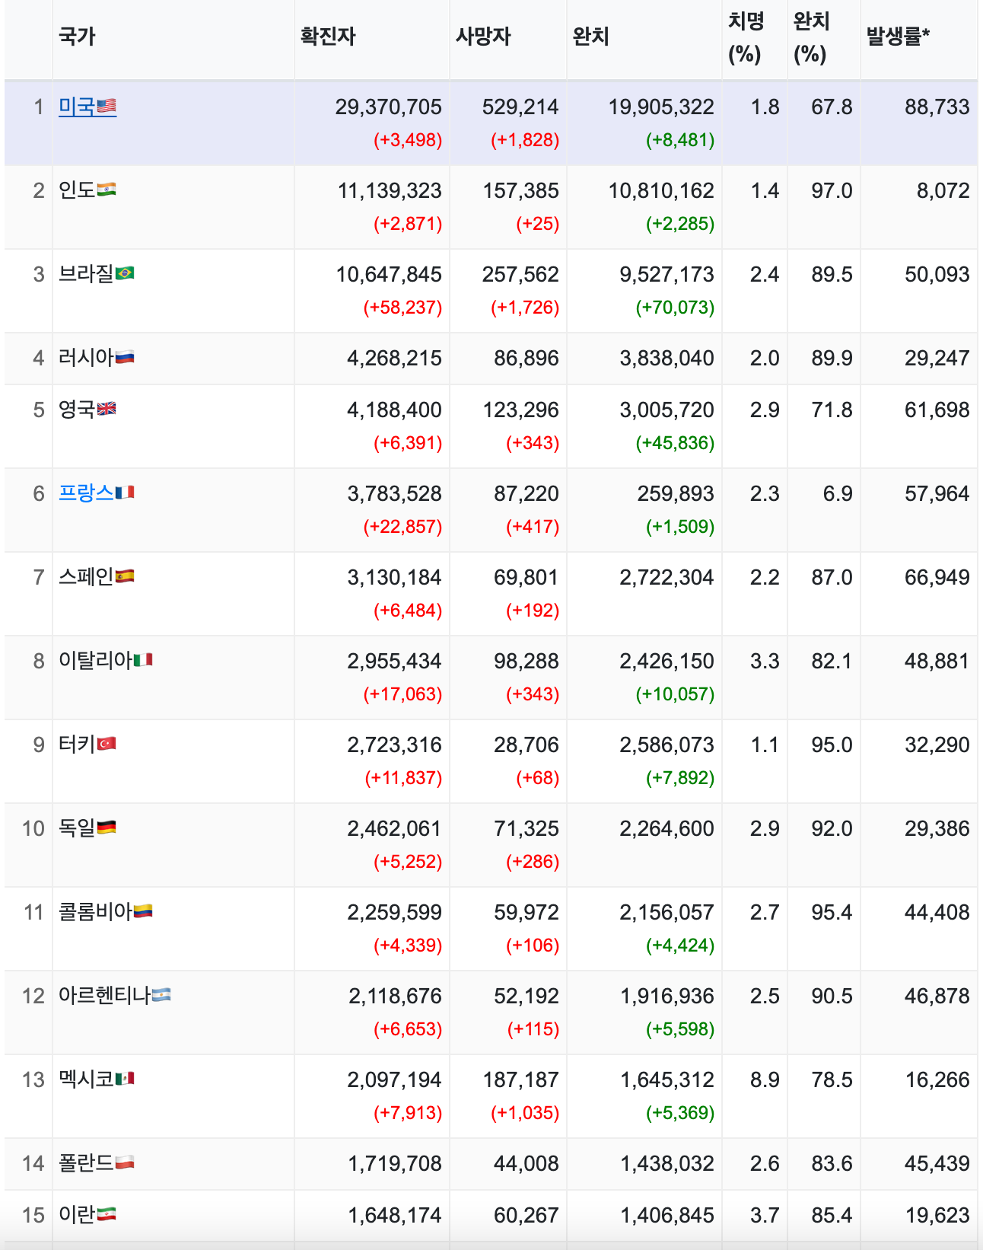This screenshot has height=1250, width=983.
Task: Click UK recovered increase (+45,836)
Action: click(675, 443)
